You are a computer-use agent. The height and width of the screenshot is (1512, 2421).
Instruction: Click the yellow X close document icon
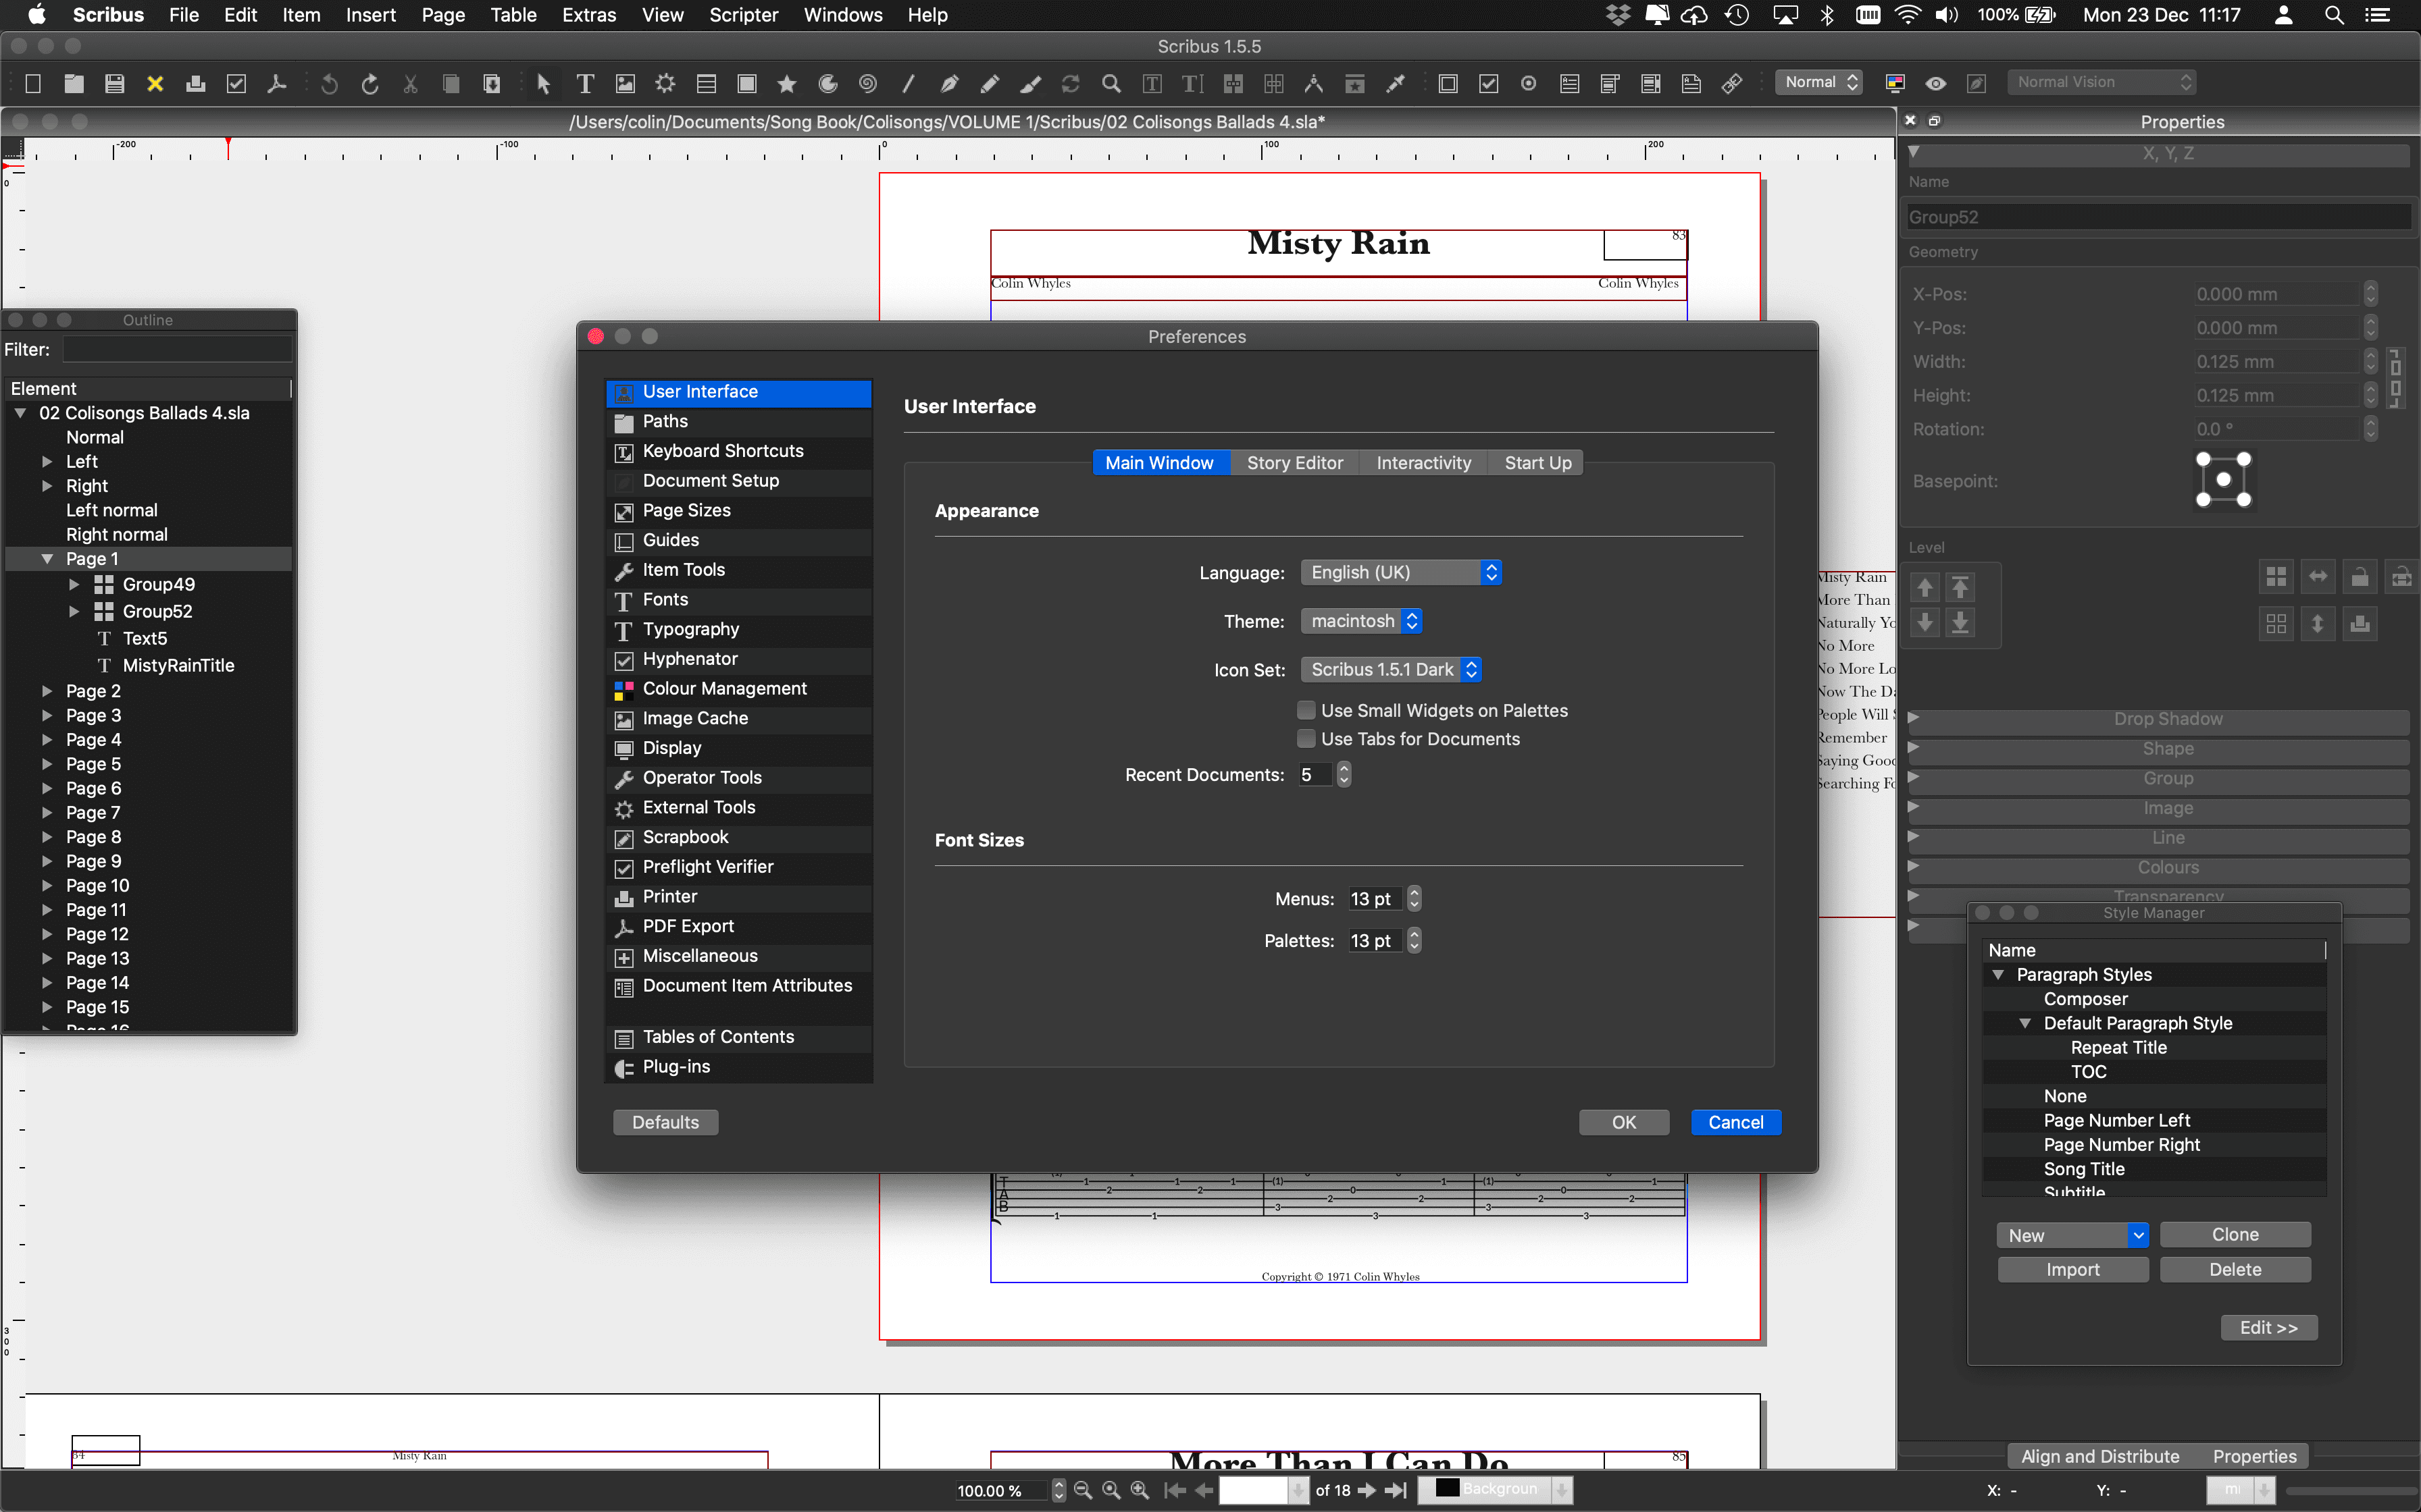[155, 84]
